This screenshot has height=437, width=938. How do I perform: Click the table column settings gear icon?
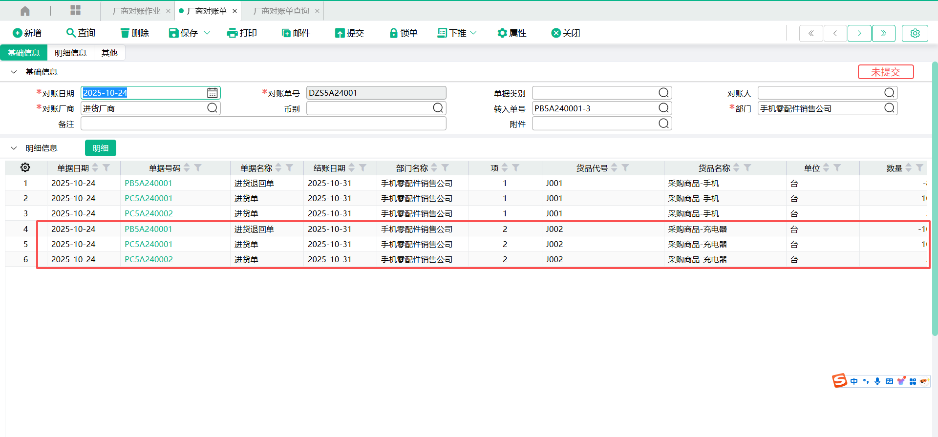(x=25, y=167)
